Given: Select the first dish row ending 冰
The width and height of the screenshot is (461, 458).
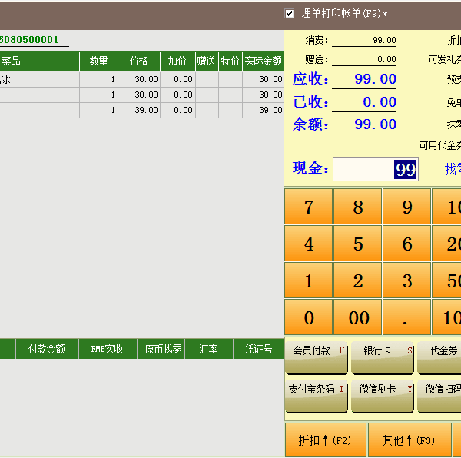Looking at the screenshot, I should click(141, 79).
